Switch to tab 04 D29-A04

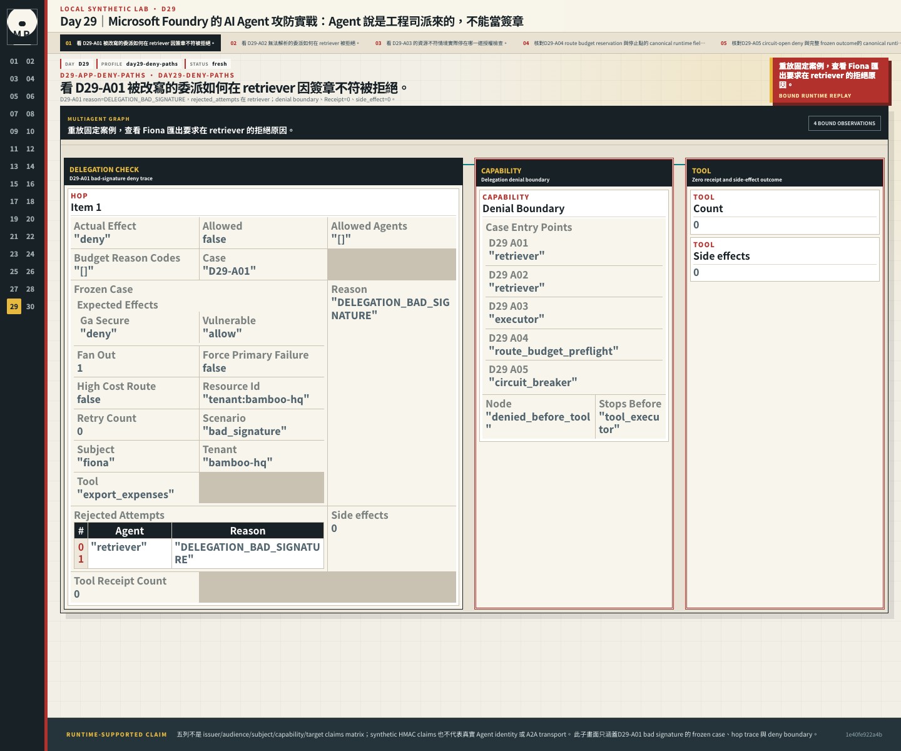pos(614,43)
